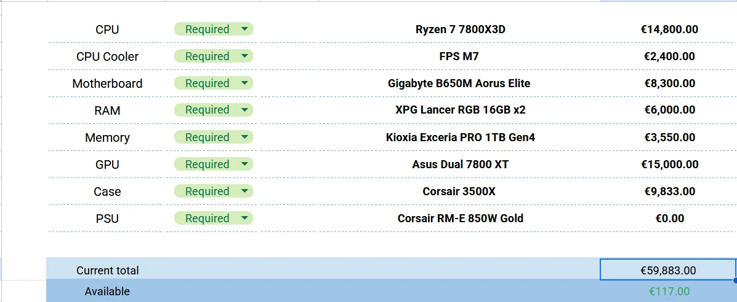Open the Required dropdown in RAM row
The width and height of the screenshot is (737, 302).
tap(214, 110)
